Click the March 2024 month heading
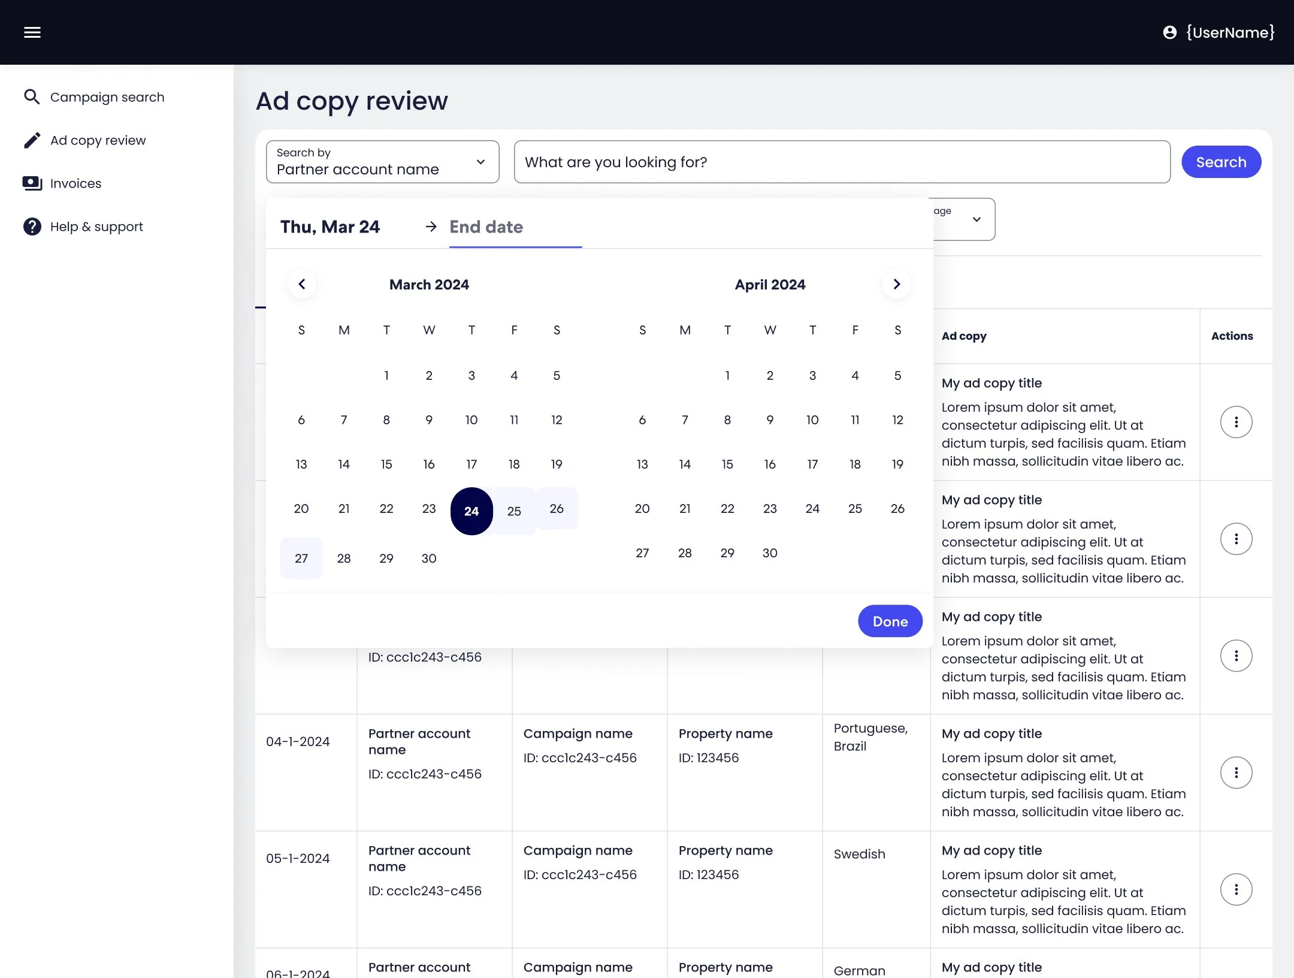 click(429, 285)
